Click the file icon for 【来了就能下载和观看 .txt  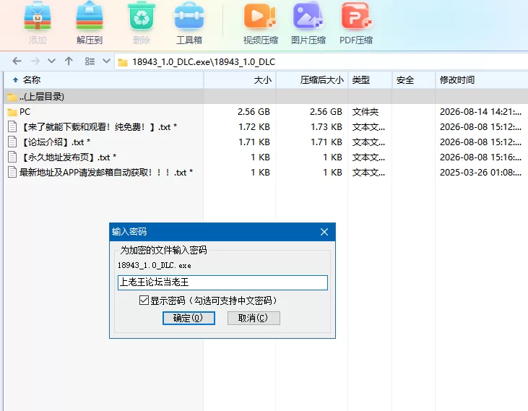pos(12,126)
